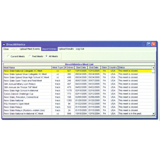The height and width of the screenshot is (160, 160).
Task: Open the Upload Results menu
Action: pyautogui.click(x=66, y=49)
